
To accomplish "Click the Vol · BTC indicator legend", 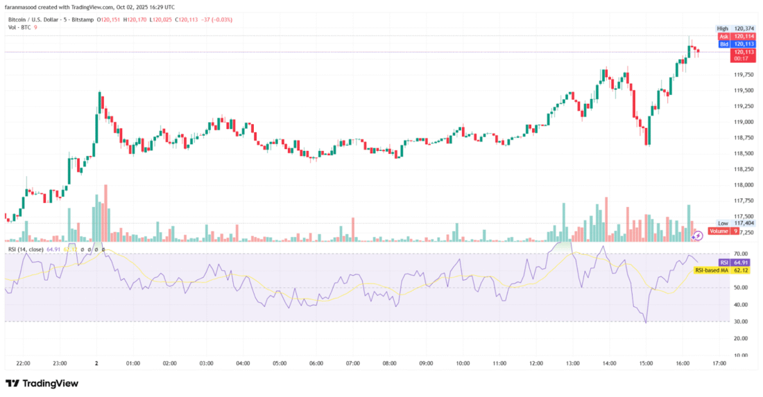I will (x=21, y=28).
